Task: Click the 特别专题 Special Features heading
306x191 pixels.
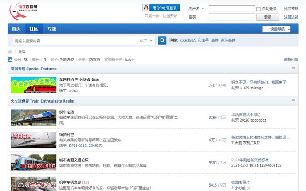Action: (x=34, y=69)
